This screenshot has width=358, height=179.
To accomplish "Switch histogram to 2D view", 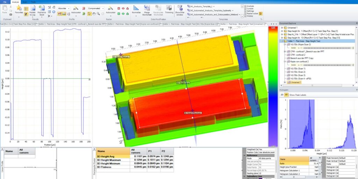I will coord(281,95).
